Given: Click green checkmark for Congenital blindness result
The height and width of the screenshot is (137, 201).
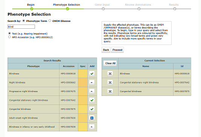Looking at the screenshot, I should tap(92, 109).
